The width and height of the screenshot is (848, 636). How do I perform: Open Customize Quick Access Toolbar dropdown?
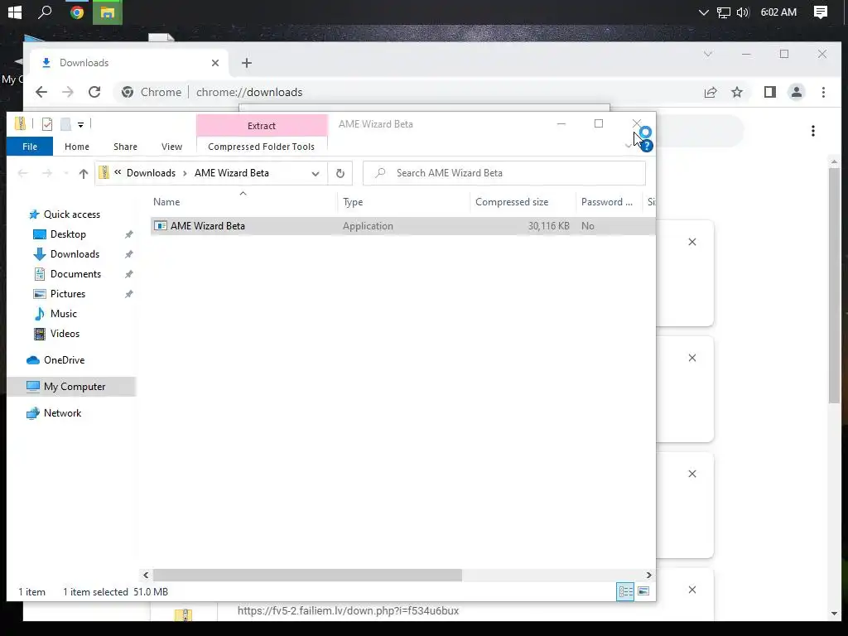[x=80, y=125]
